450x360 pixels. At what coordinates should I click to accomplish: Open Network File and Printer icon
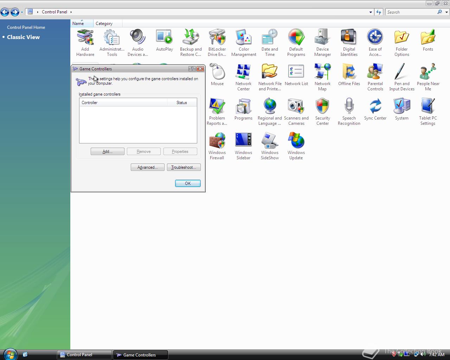[x=270, y=77]
